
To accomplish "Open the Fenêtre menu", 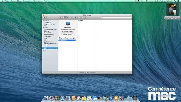I will click(x=40, y=1).
